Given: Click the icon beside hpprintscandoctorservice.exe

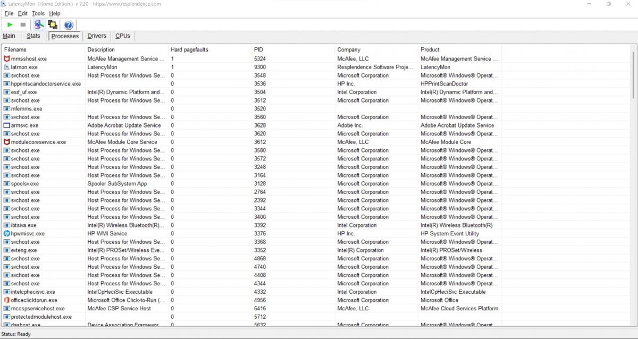Looking at the screenshot, I should (6, 84).
